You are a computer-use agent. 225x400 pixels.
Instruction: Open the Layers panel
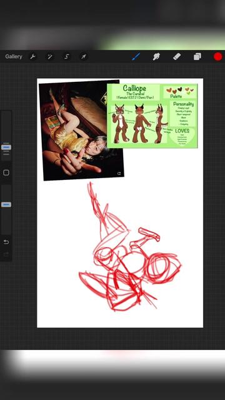pos(197,56)
